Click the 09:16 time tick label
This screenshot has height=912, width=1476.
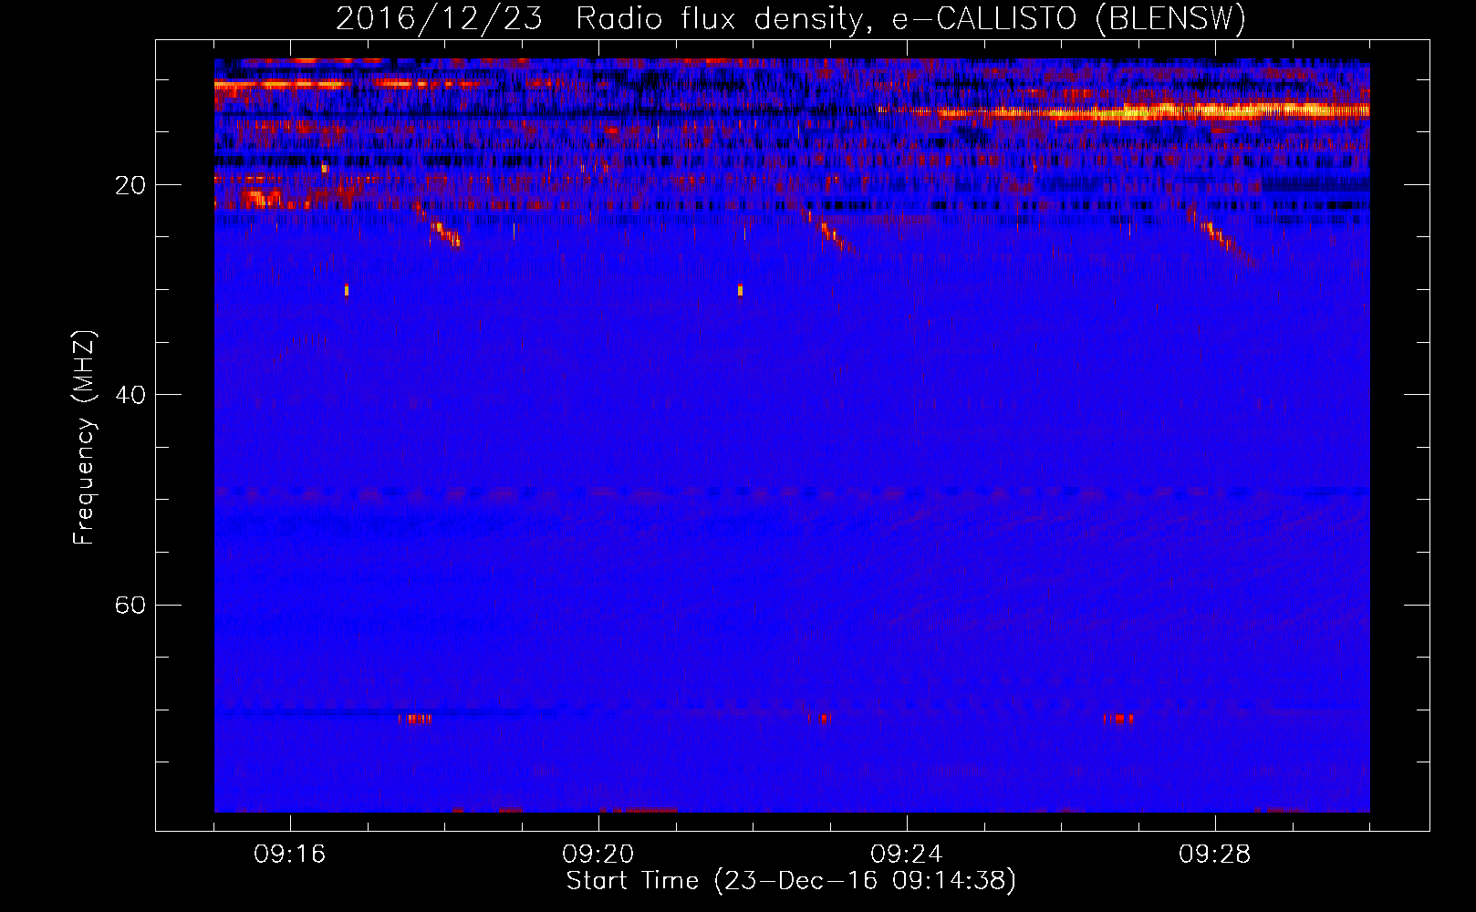click(290, 855)
